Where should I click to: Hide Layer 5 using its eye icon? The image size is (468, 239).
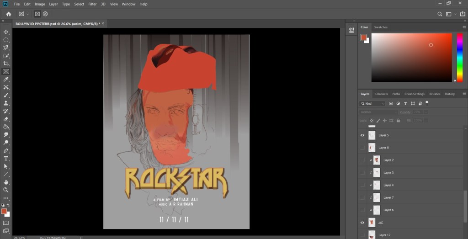[362, 135]
